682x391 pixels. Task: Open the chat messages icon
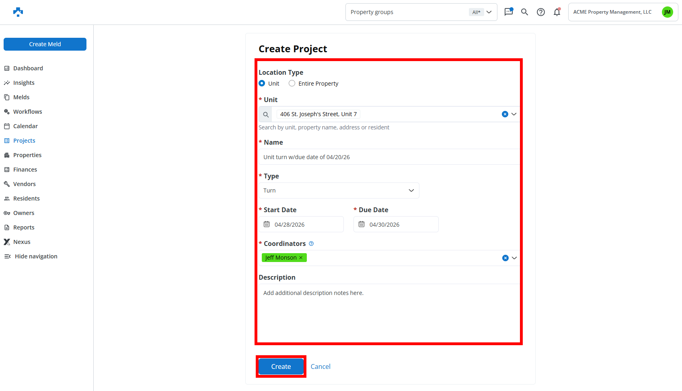(x=509, y=12)
